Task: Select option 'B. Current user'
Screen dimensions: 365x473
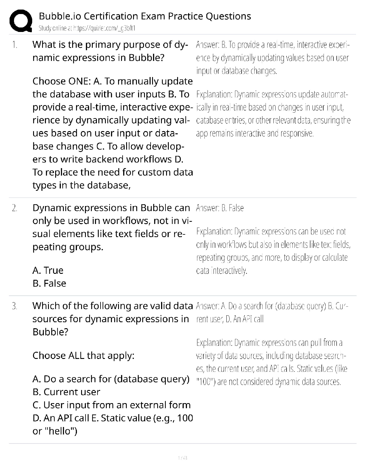Action: tap(66, 392)
